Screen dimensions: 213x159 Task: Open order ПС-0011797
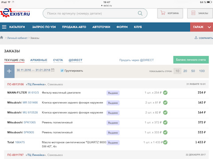point(16,155)
